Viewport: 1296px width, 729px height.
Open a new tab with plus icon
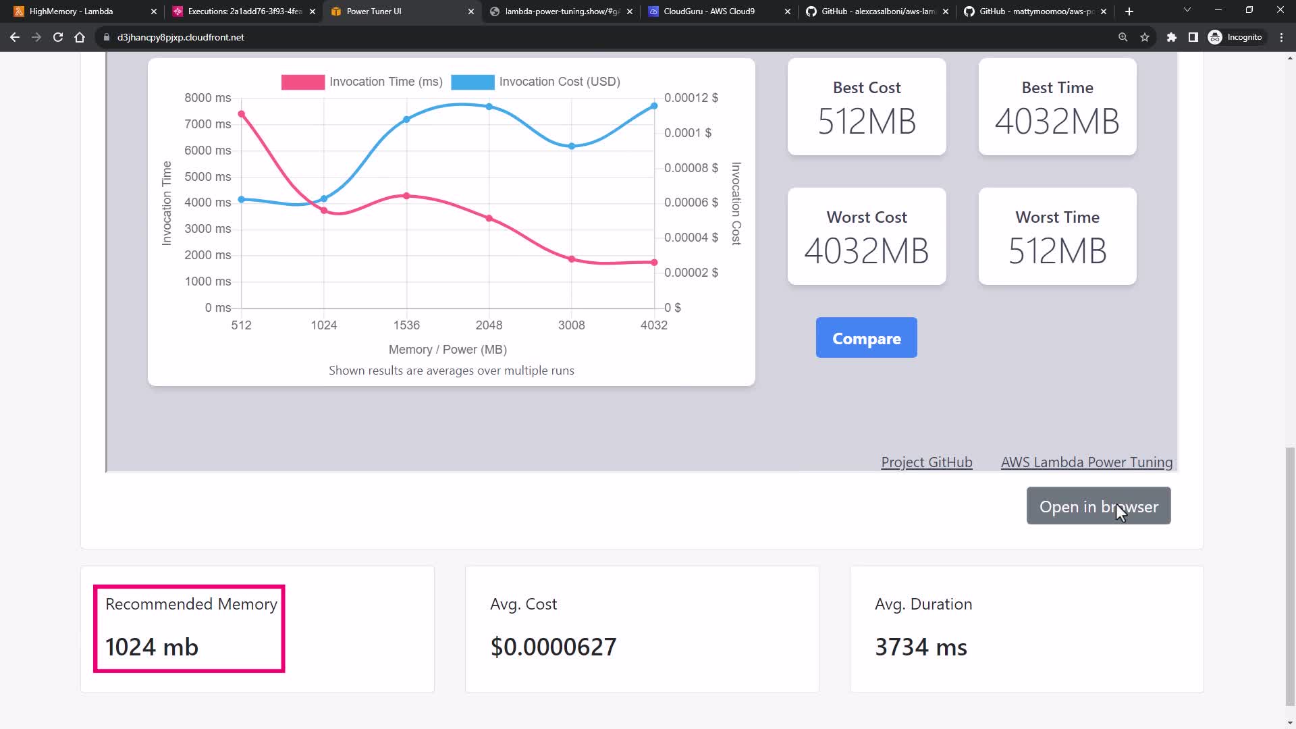click(x=1129, y=11)
